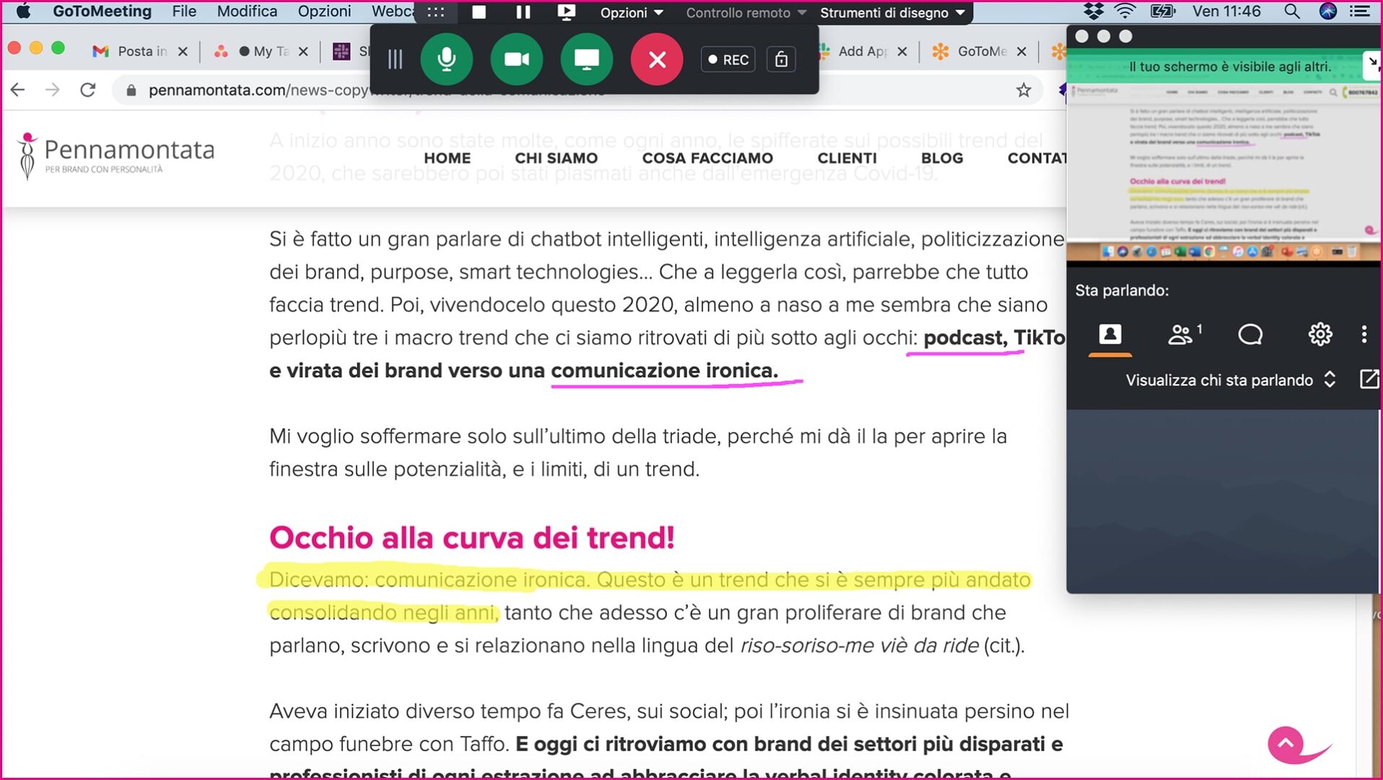Viewport: 1383px width, 780px height.
Task: Toggle recording with the REC button
Action: [728, 59]
